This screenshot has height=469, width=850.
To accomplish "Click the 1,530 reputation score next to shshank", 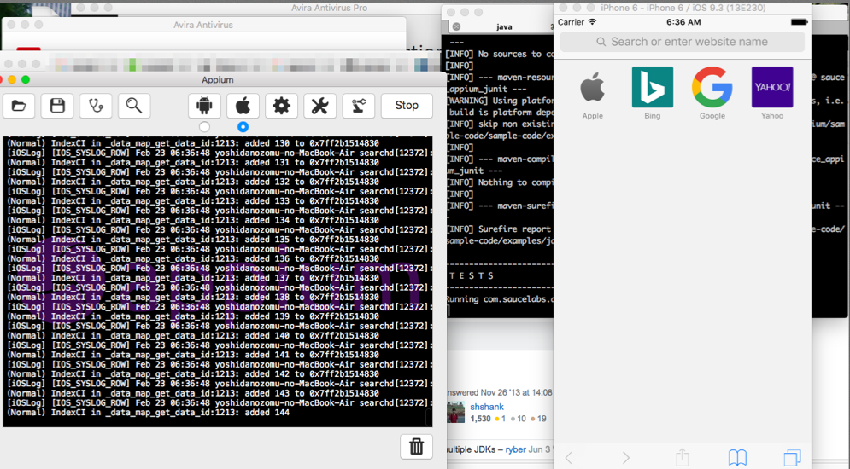I will (x=480, y=419).
